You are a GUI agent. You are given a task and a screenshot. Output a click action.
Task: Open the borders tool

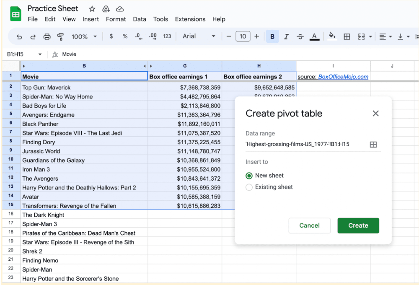point(347,36)
